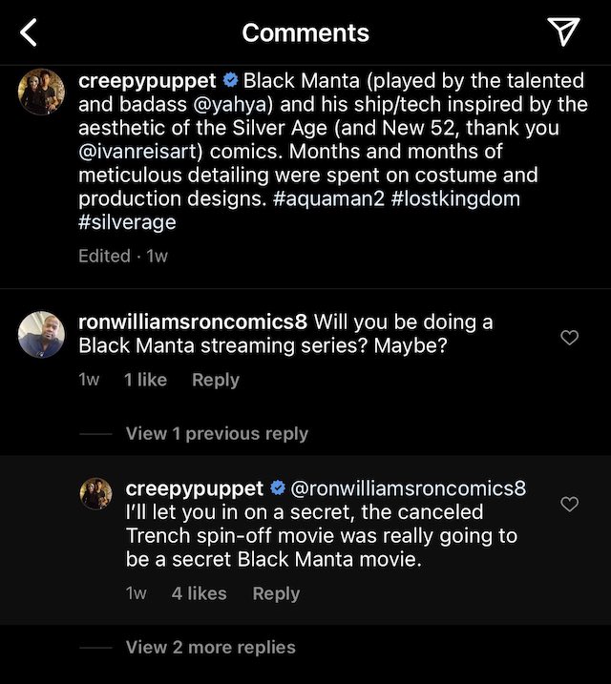Image resolution: width=611 pixels, height=684 pixels.
Task: Tap the @ronwilliamsroncomics8 mention in reply
Action: pyautogui.click(x=408, y=488)
